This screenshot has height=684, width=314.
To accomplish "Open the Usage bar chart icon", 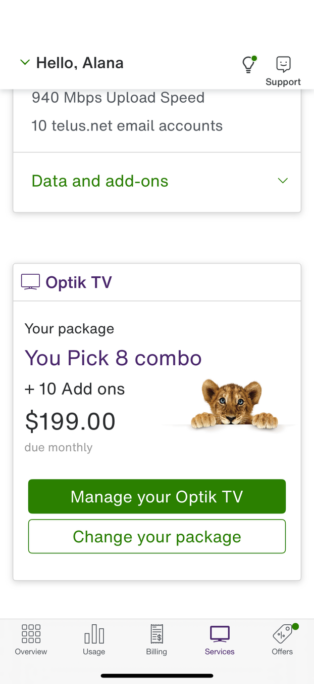I will coord(94,633).
